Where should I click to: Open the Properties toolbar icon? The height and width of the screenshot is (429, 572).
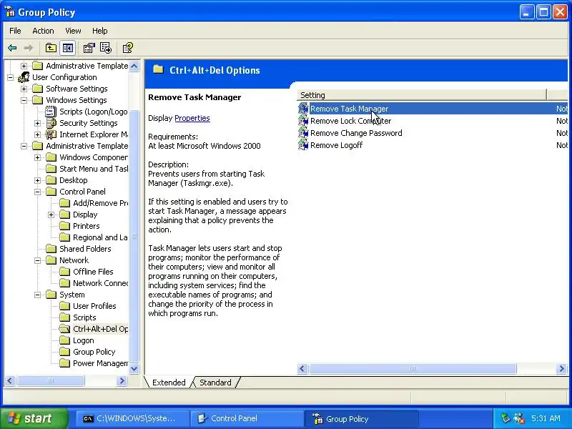click(89, 48)
